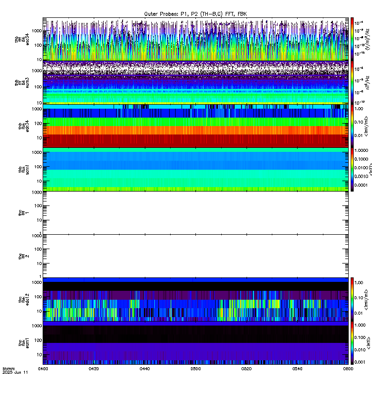The width and height of the screenshot is (372, 397).
Task: Click the '(V/m)²/Hz' unit label
Action: pos(368,39)
